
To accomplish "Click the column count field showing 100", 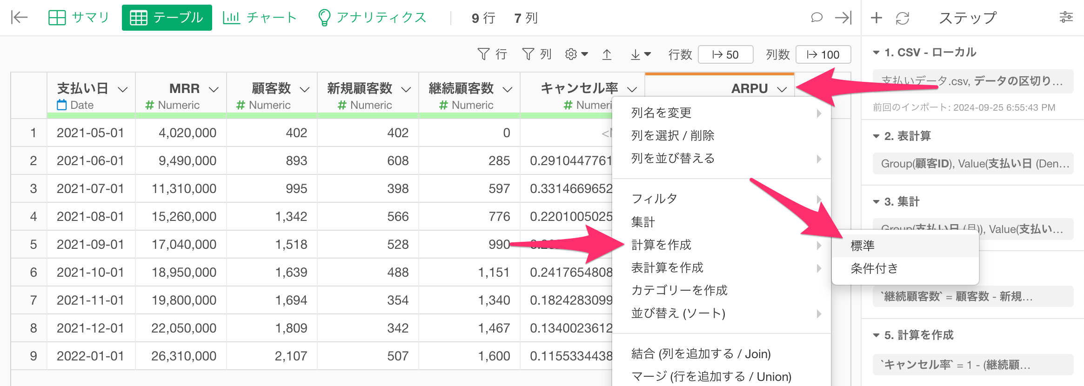I will point(823,54).
